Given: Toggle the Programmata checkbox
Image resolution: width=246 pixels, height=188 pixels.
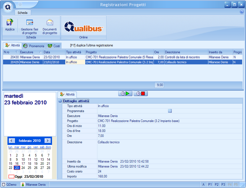Looking at the screenshot, I should (170, 111).
